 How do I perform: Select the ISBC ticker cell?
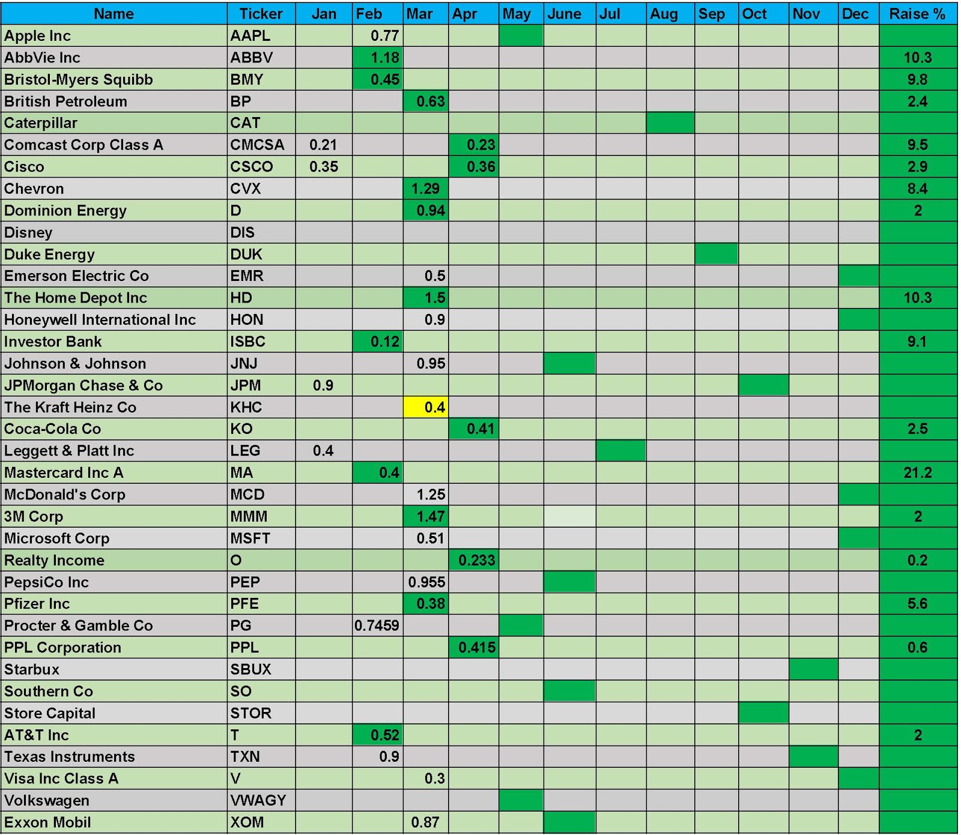(x=261, y=342)
